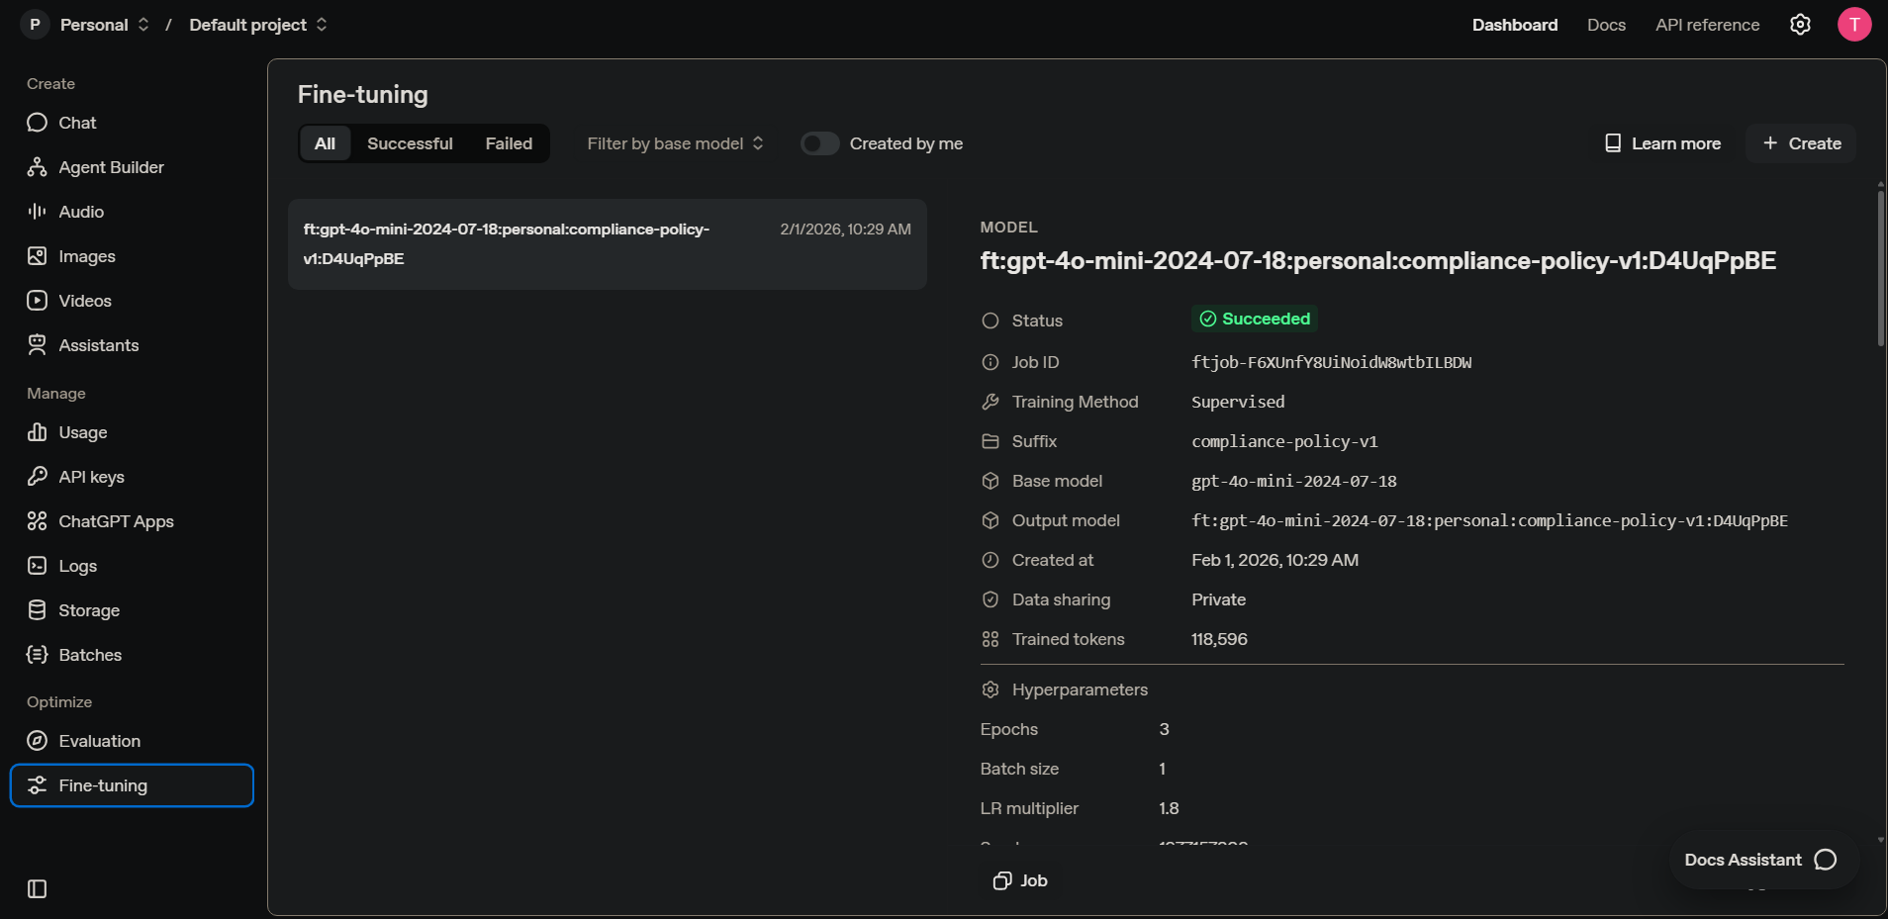Collapse the sidebar with the panel icon
Image resolution: width=1888 pixels, height=919 pixels.
point(38,889)
